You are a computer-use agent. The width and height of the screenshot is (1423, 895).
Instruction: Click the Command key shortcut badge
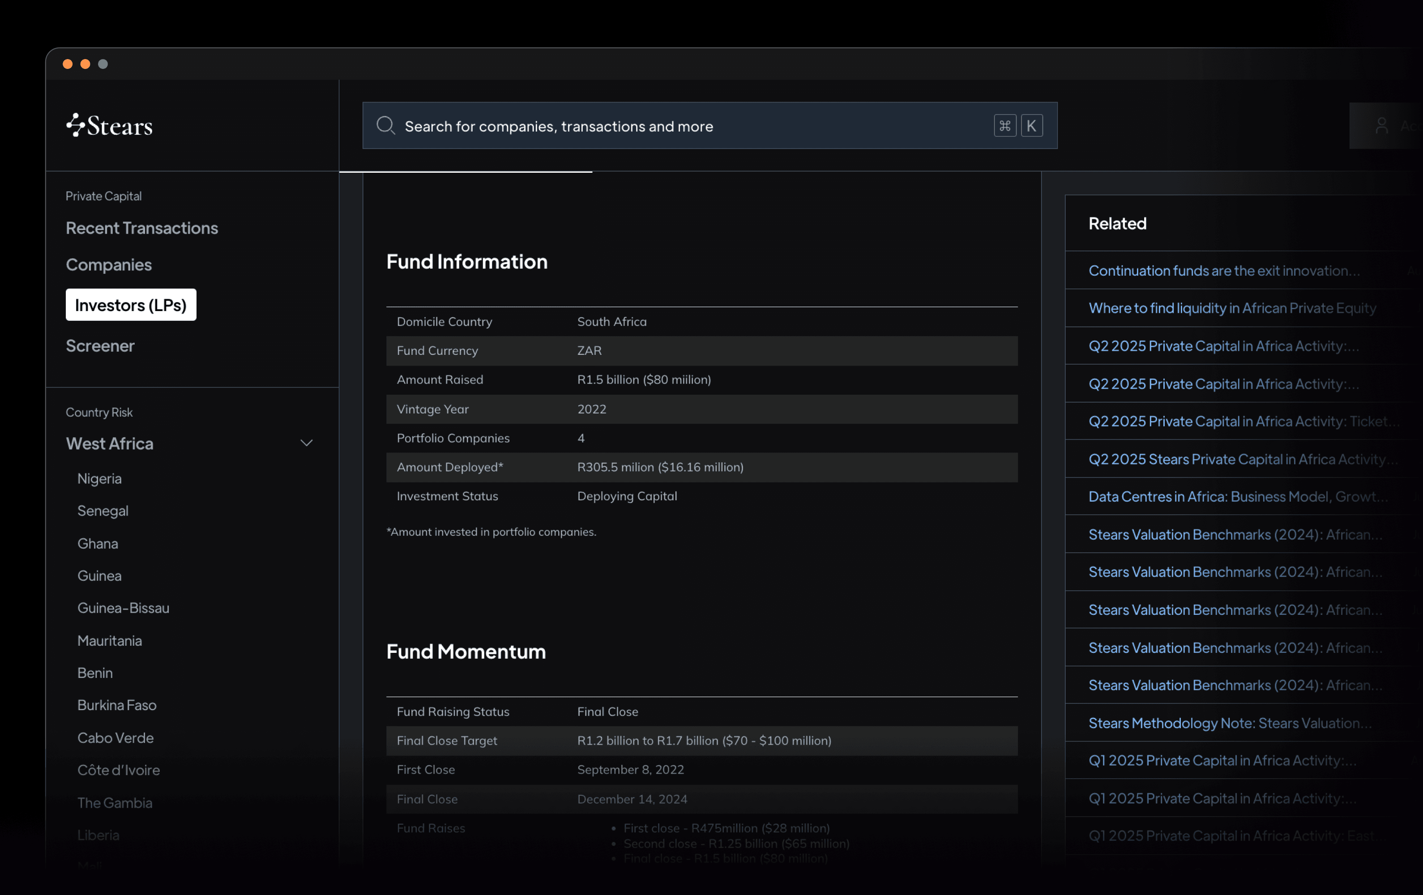1004,125
